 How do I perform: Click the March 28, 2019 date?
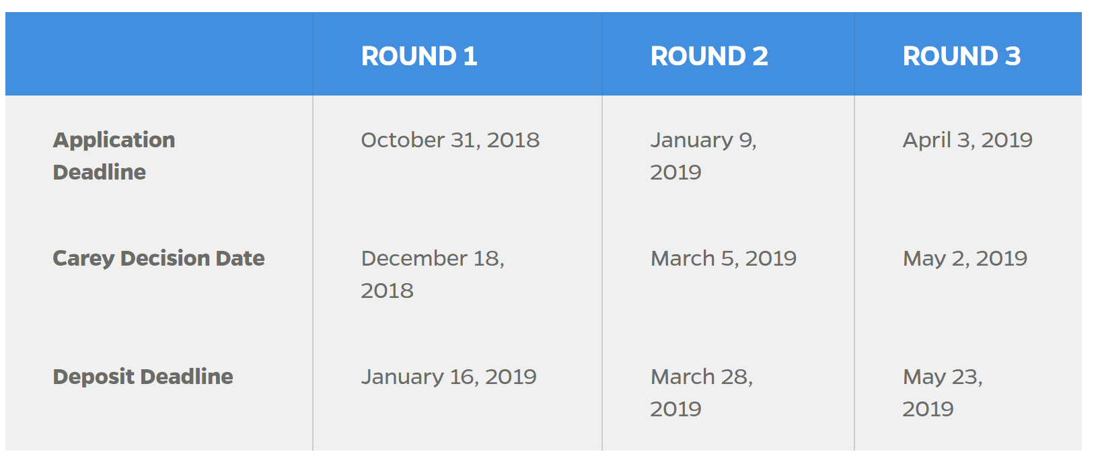coord(701,392)
